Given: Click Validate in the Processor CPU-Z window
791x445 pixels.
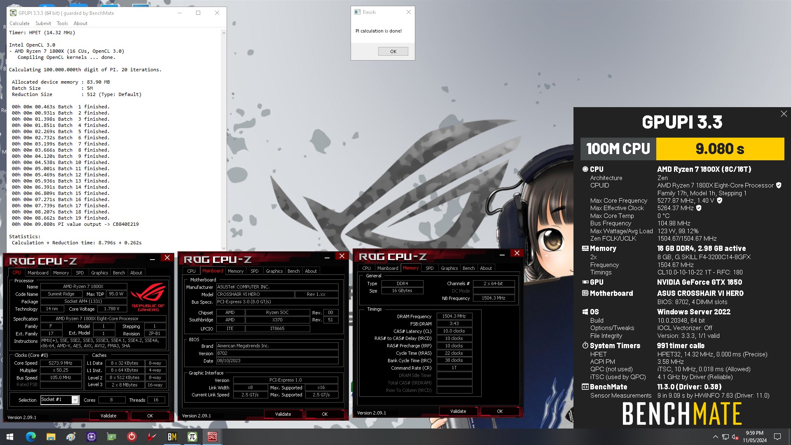Looking at the screenshot, I should pyautogui.click(x=108, y=416).
